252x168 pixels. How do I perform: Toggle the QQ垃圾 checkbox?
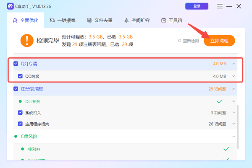(20, 76)
